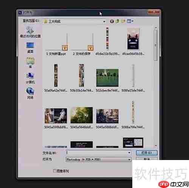Image resolution: width=189 pixels, height=188 pixels.
Task: Open the view menu icon in toolbar
Action: (x=129, y=21)
